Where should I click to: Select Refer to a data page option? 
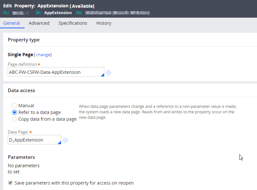(x=14, y=112)
